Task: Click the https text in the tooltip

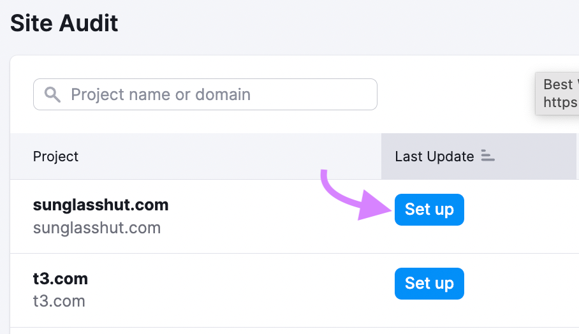Action: pos(561,102)
